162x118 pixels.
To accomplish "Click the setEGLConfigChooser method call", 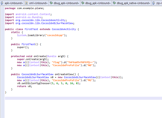I will coord(36,84).
